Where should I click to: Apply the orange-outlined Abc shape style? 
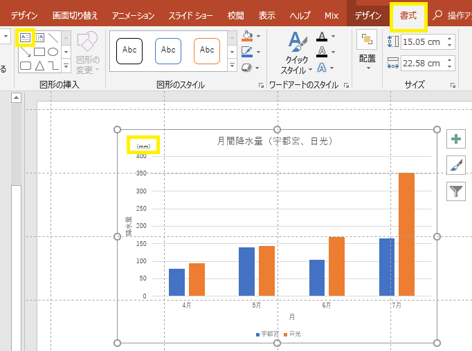point(207,50)
